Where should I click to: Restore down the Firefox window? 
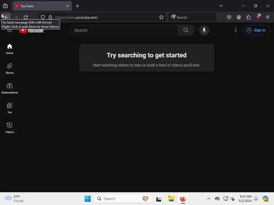[x=255, y=6]
